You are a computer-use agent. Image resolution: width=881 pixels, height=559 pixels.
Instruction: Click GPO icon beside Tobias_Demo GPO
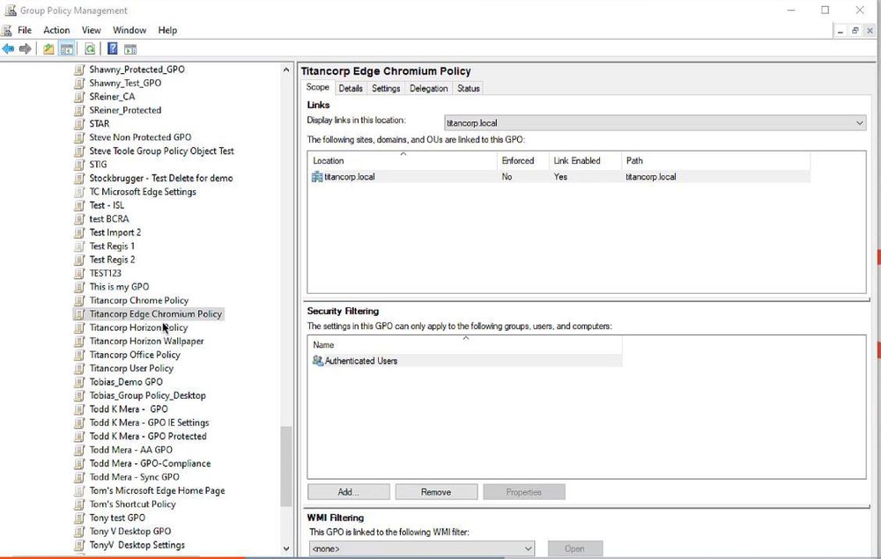click(80, 382)
